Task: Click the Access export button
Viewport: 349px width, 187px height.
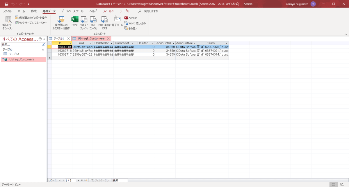Action: 131,18
